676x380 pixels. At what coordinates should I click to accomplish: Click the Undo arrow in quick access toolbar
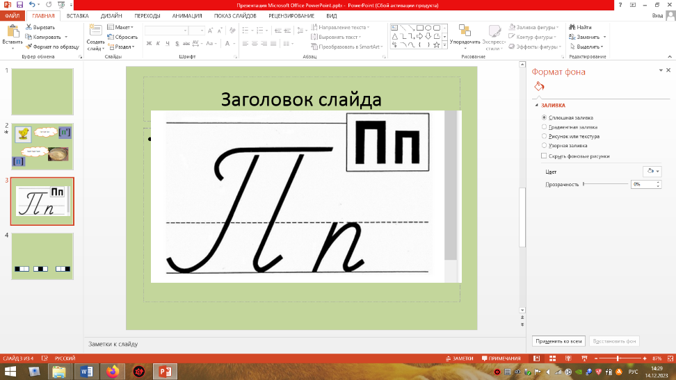(32, 5)
